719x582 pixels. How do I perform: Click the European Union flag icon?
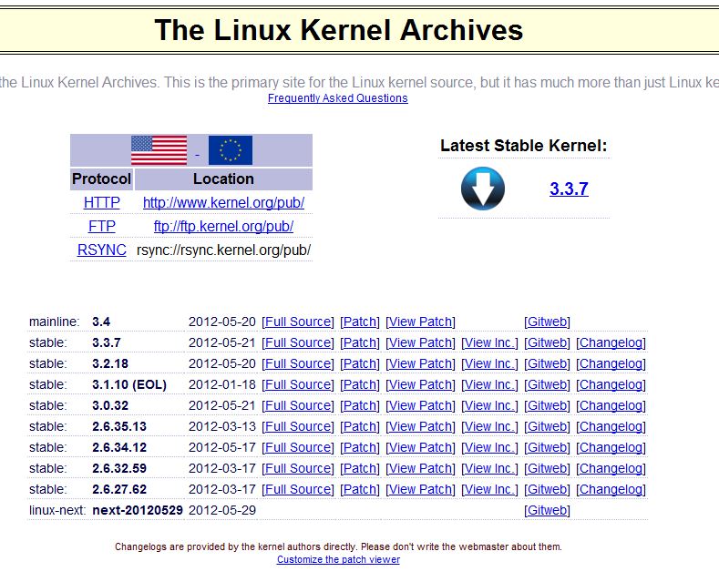[x=231, y=150]
